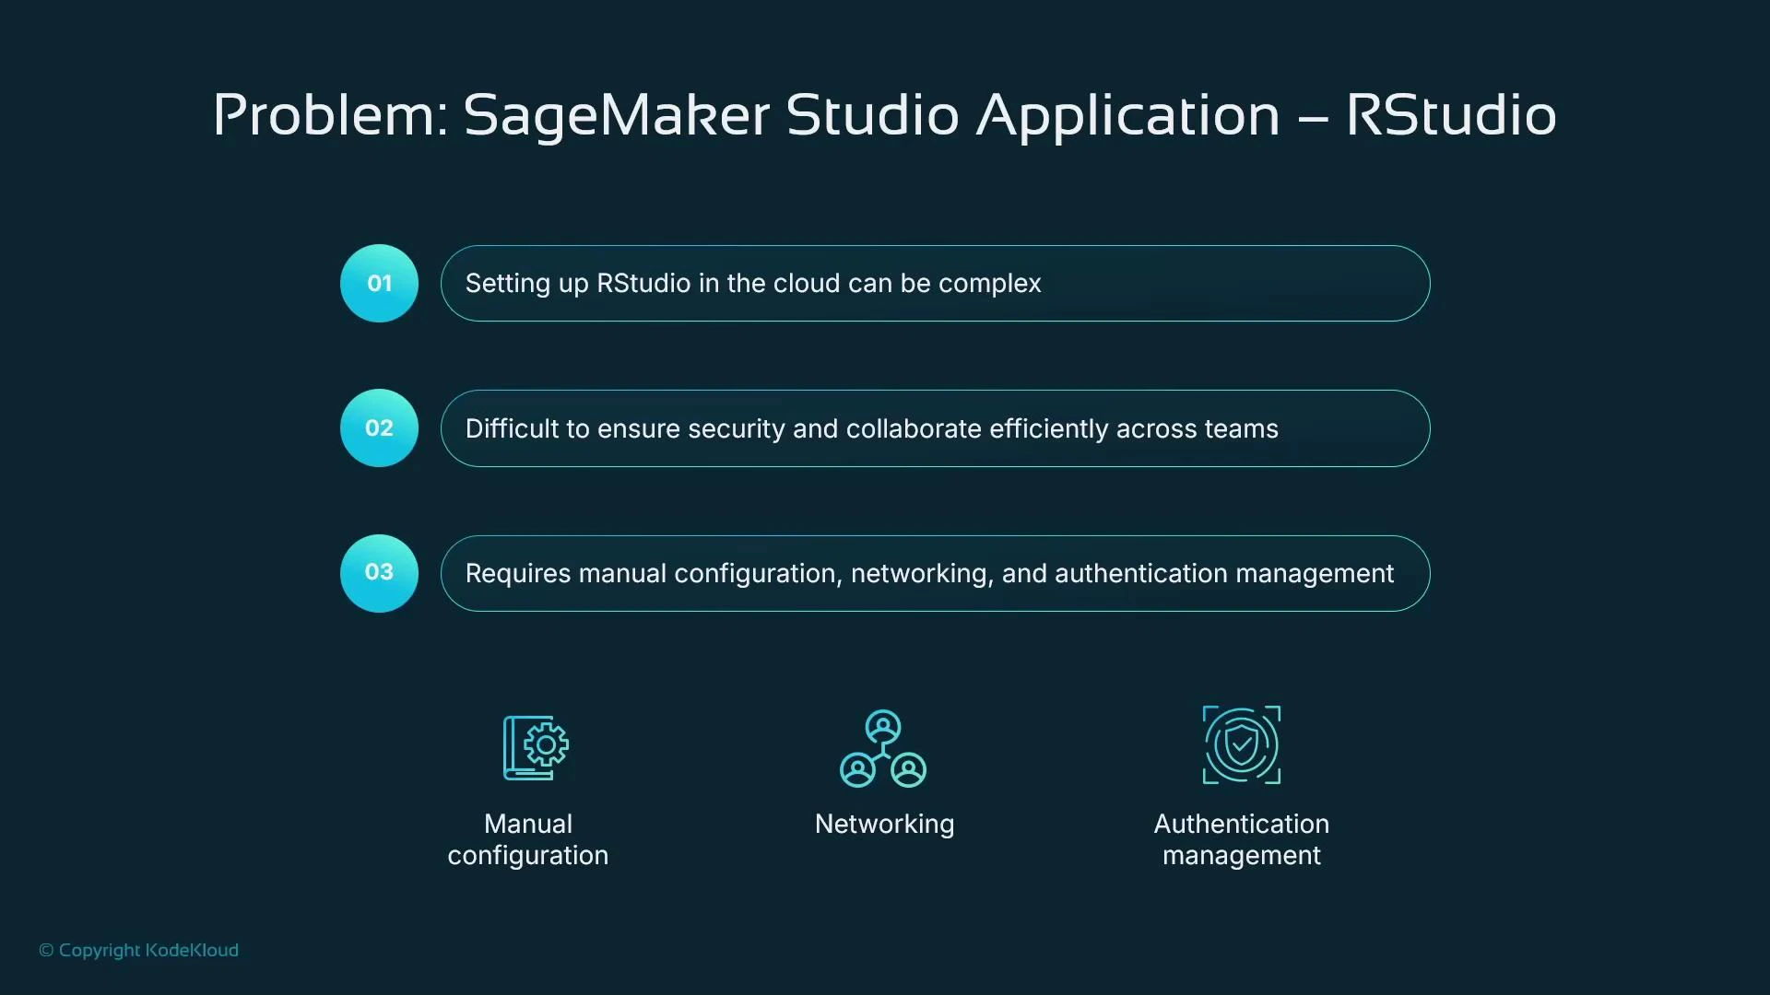Click the gradient circle behind badge 02
The height and width of the screenshot is (995, 1770).
click(379, 427)
